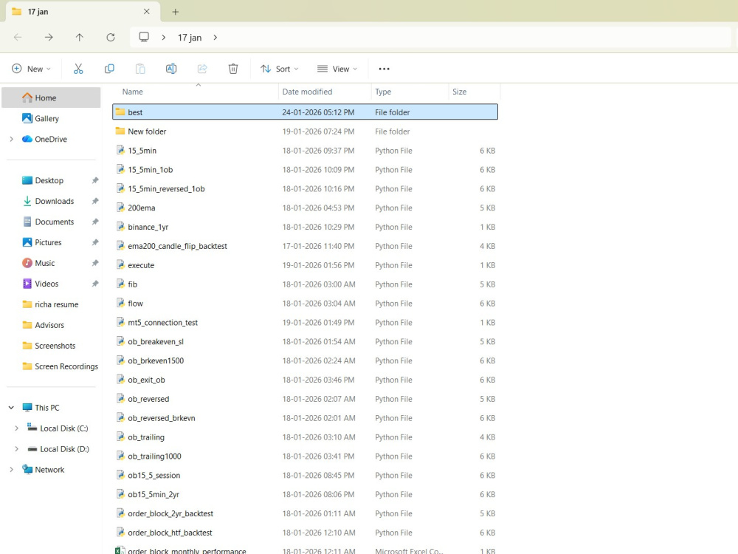Go back with the left arrow

(18, 37)
